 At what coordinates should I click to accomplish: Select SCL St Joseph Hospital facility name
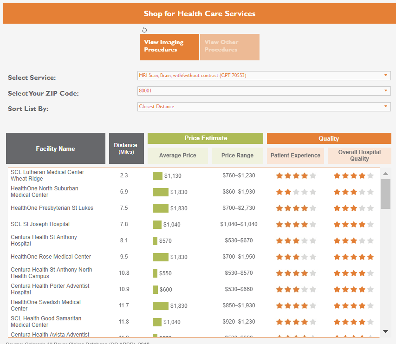[40, 224]
